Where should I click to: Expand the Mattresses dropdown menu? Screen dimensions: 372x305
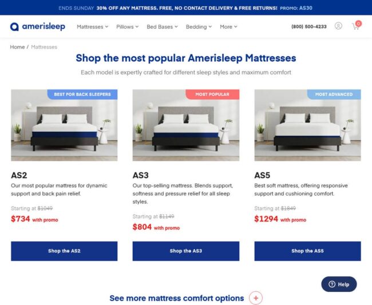tap(92, 26)
